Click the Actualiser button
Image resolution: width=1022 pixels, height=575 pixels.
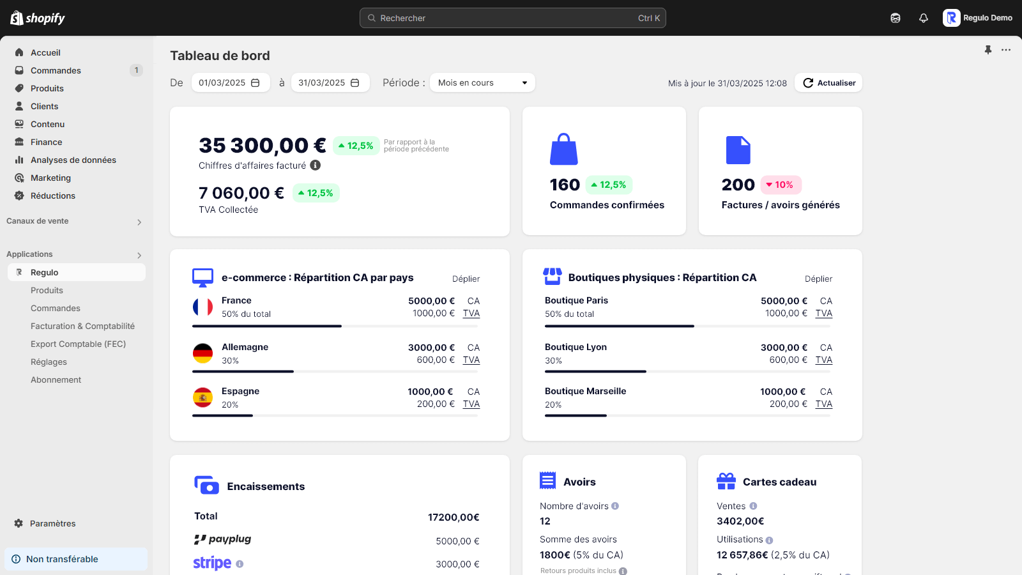tap(828, 82)
